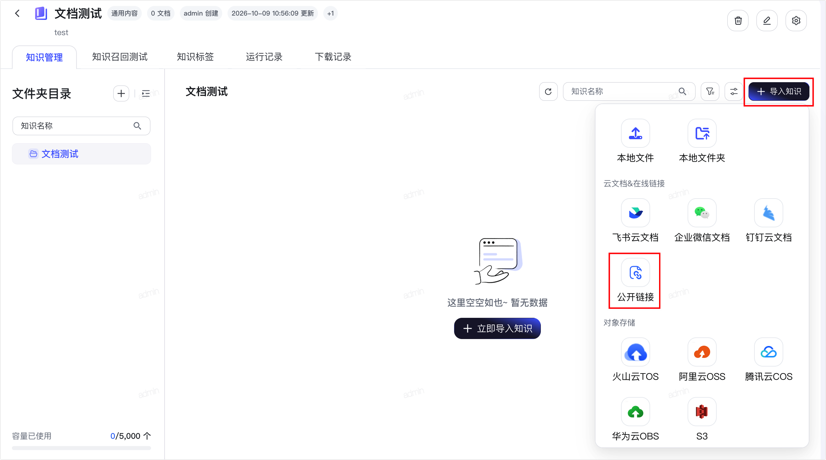Image resolution: width=826 pixels, height=460 pixels.
Task: Add a new folder with plus icon
Action: [x=121, y=93]
